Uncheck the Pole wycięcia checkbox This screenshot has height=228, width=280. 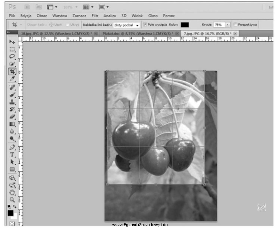click(145, 25)
